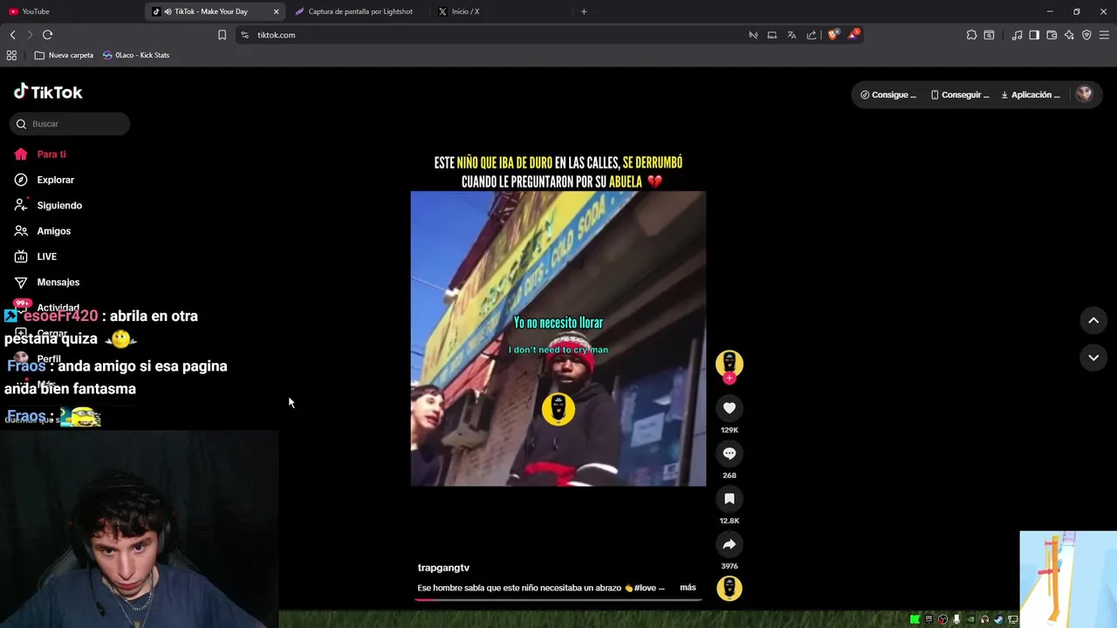Open the 0Laco - Kick Stats bookmark
The image size is (1117, 628).
click(135, 55)
